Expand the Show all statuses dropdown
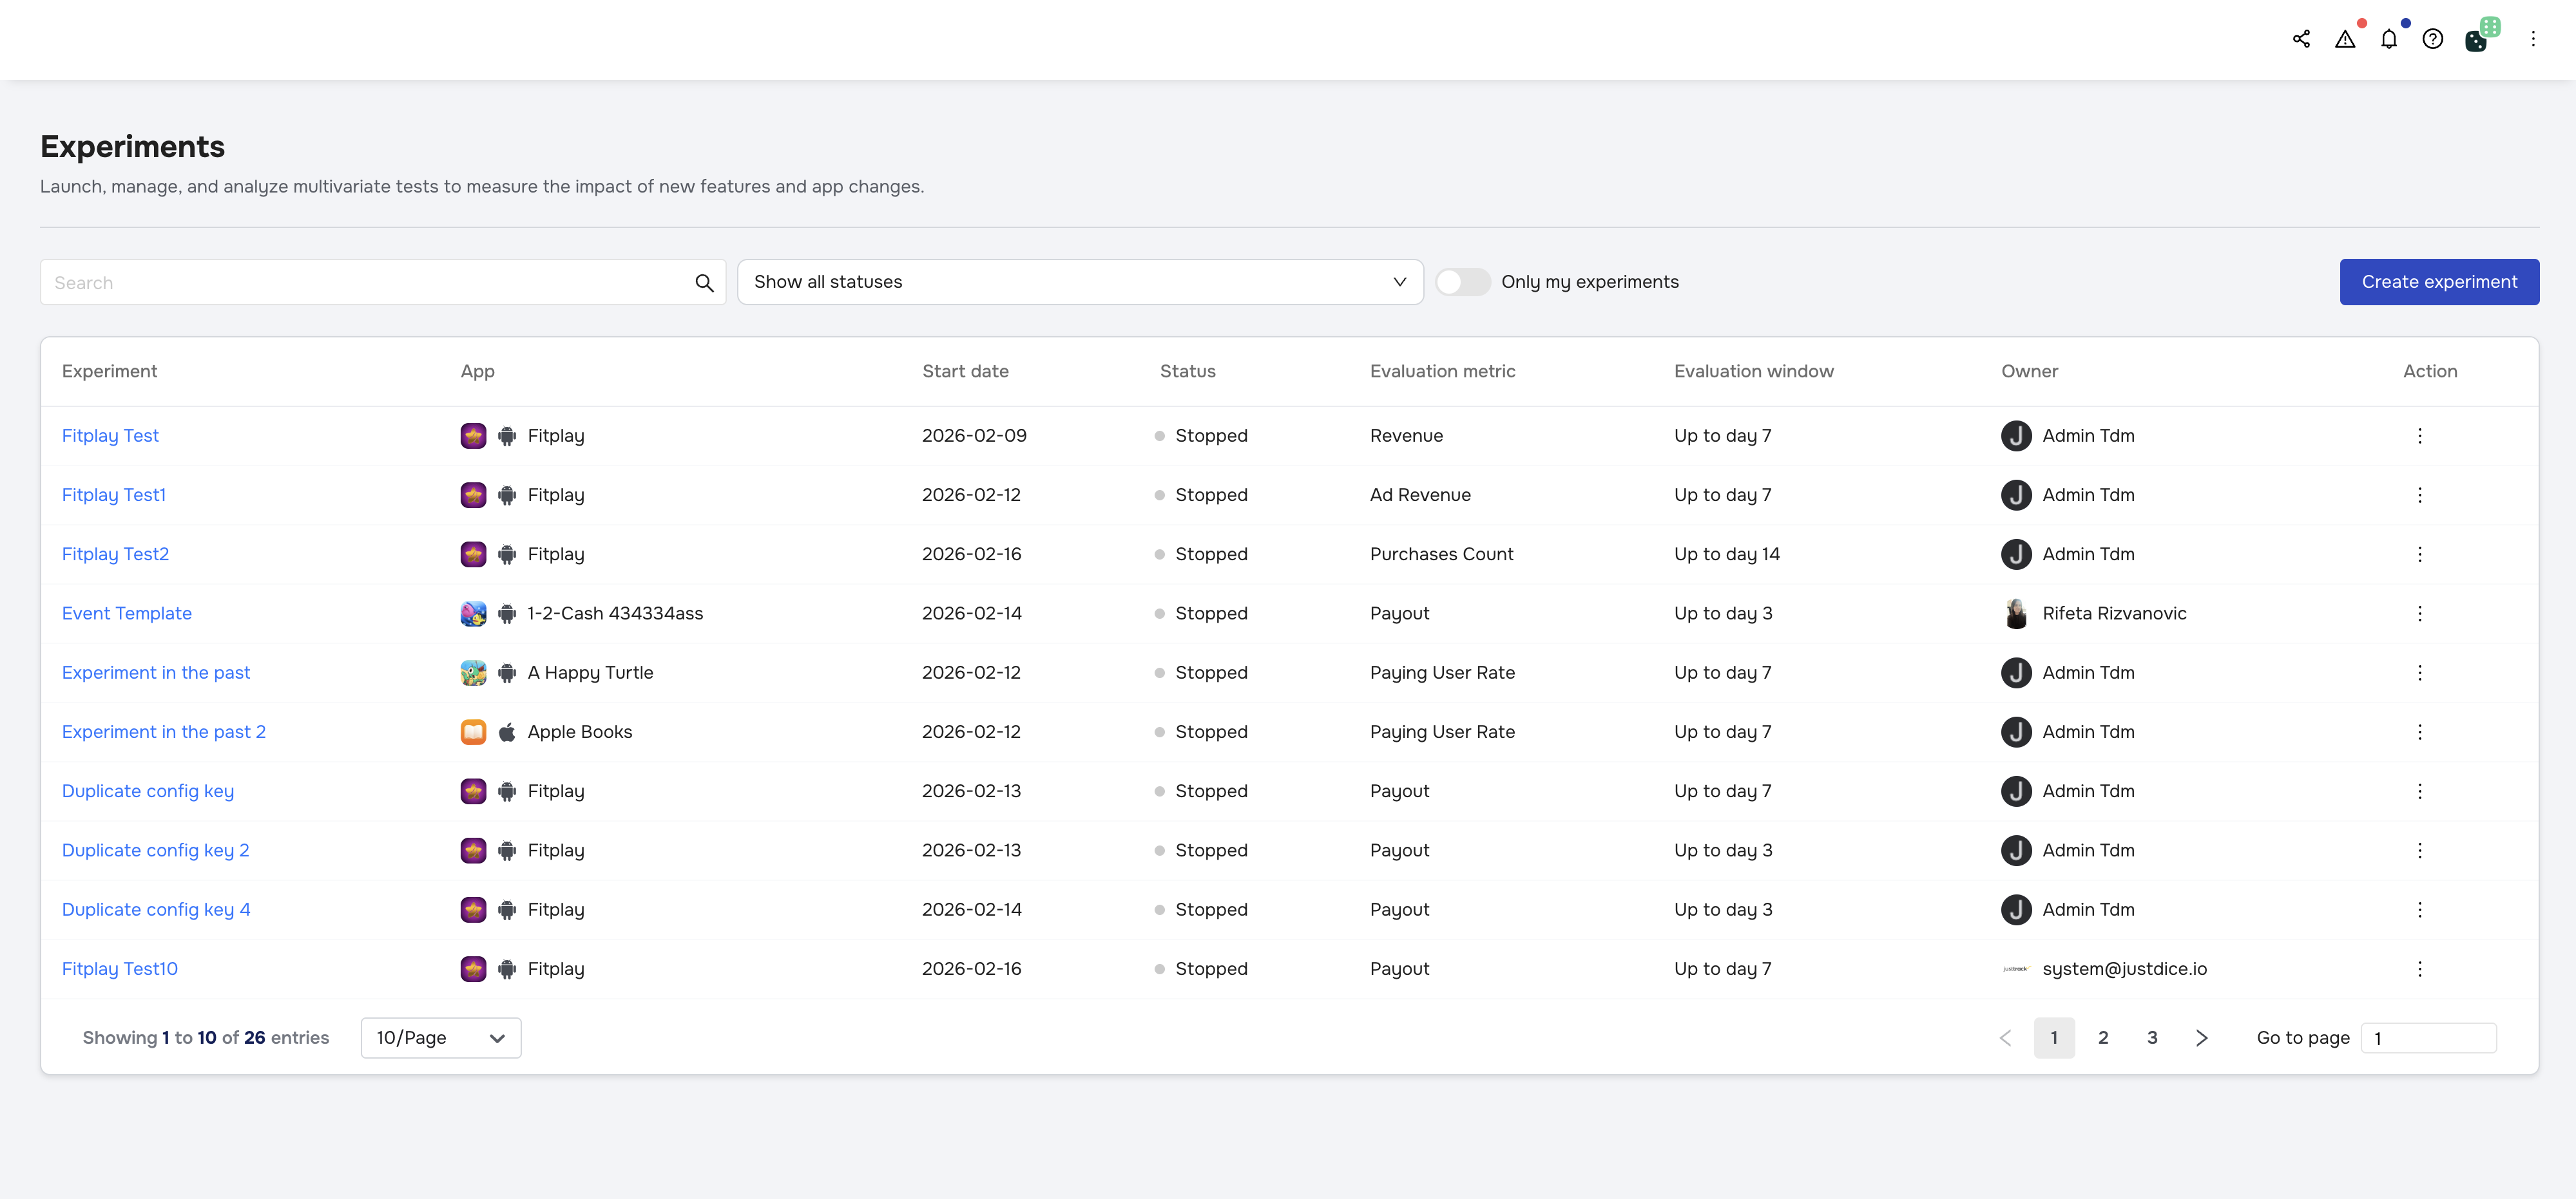2576x1199 pixels. pyautogui.click(x=1080, y=282)
